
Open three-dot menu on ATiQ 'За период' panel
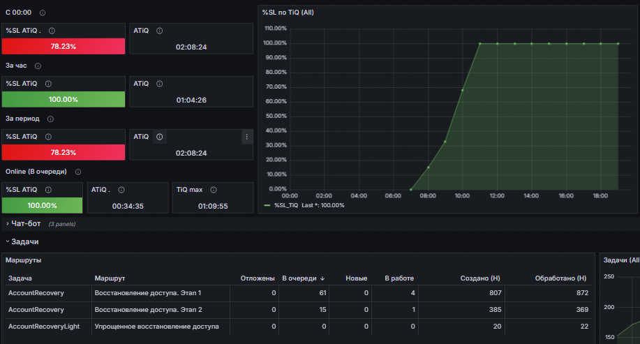246,137
